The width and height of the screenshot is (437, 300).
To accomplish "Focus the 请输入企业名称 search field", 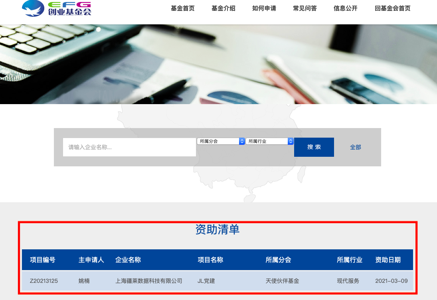I will pos(129,147).
